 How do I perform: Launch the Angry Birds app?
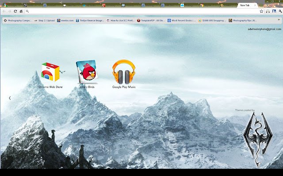point(87,74)
